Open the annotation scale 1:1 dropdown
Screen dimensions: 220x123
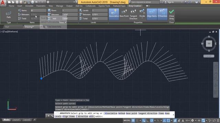(x=187, y=120)
